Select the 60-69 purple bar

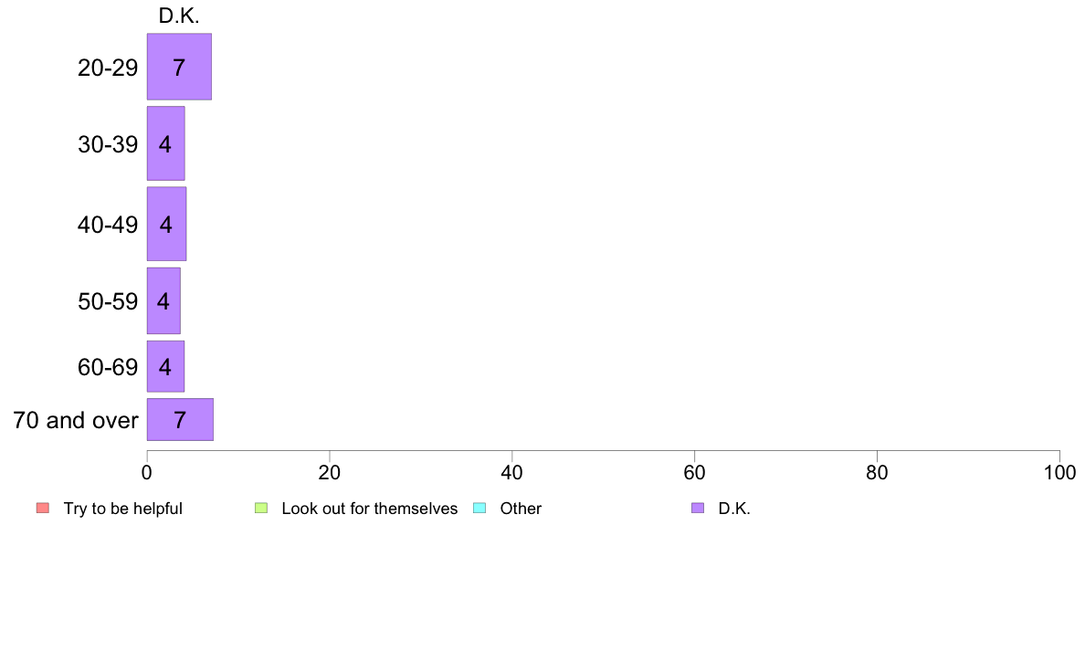click(165, 366)
